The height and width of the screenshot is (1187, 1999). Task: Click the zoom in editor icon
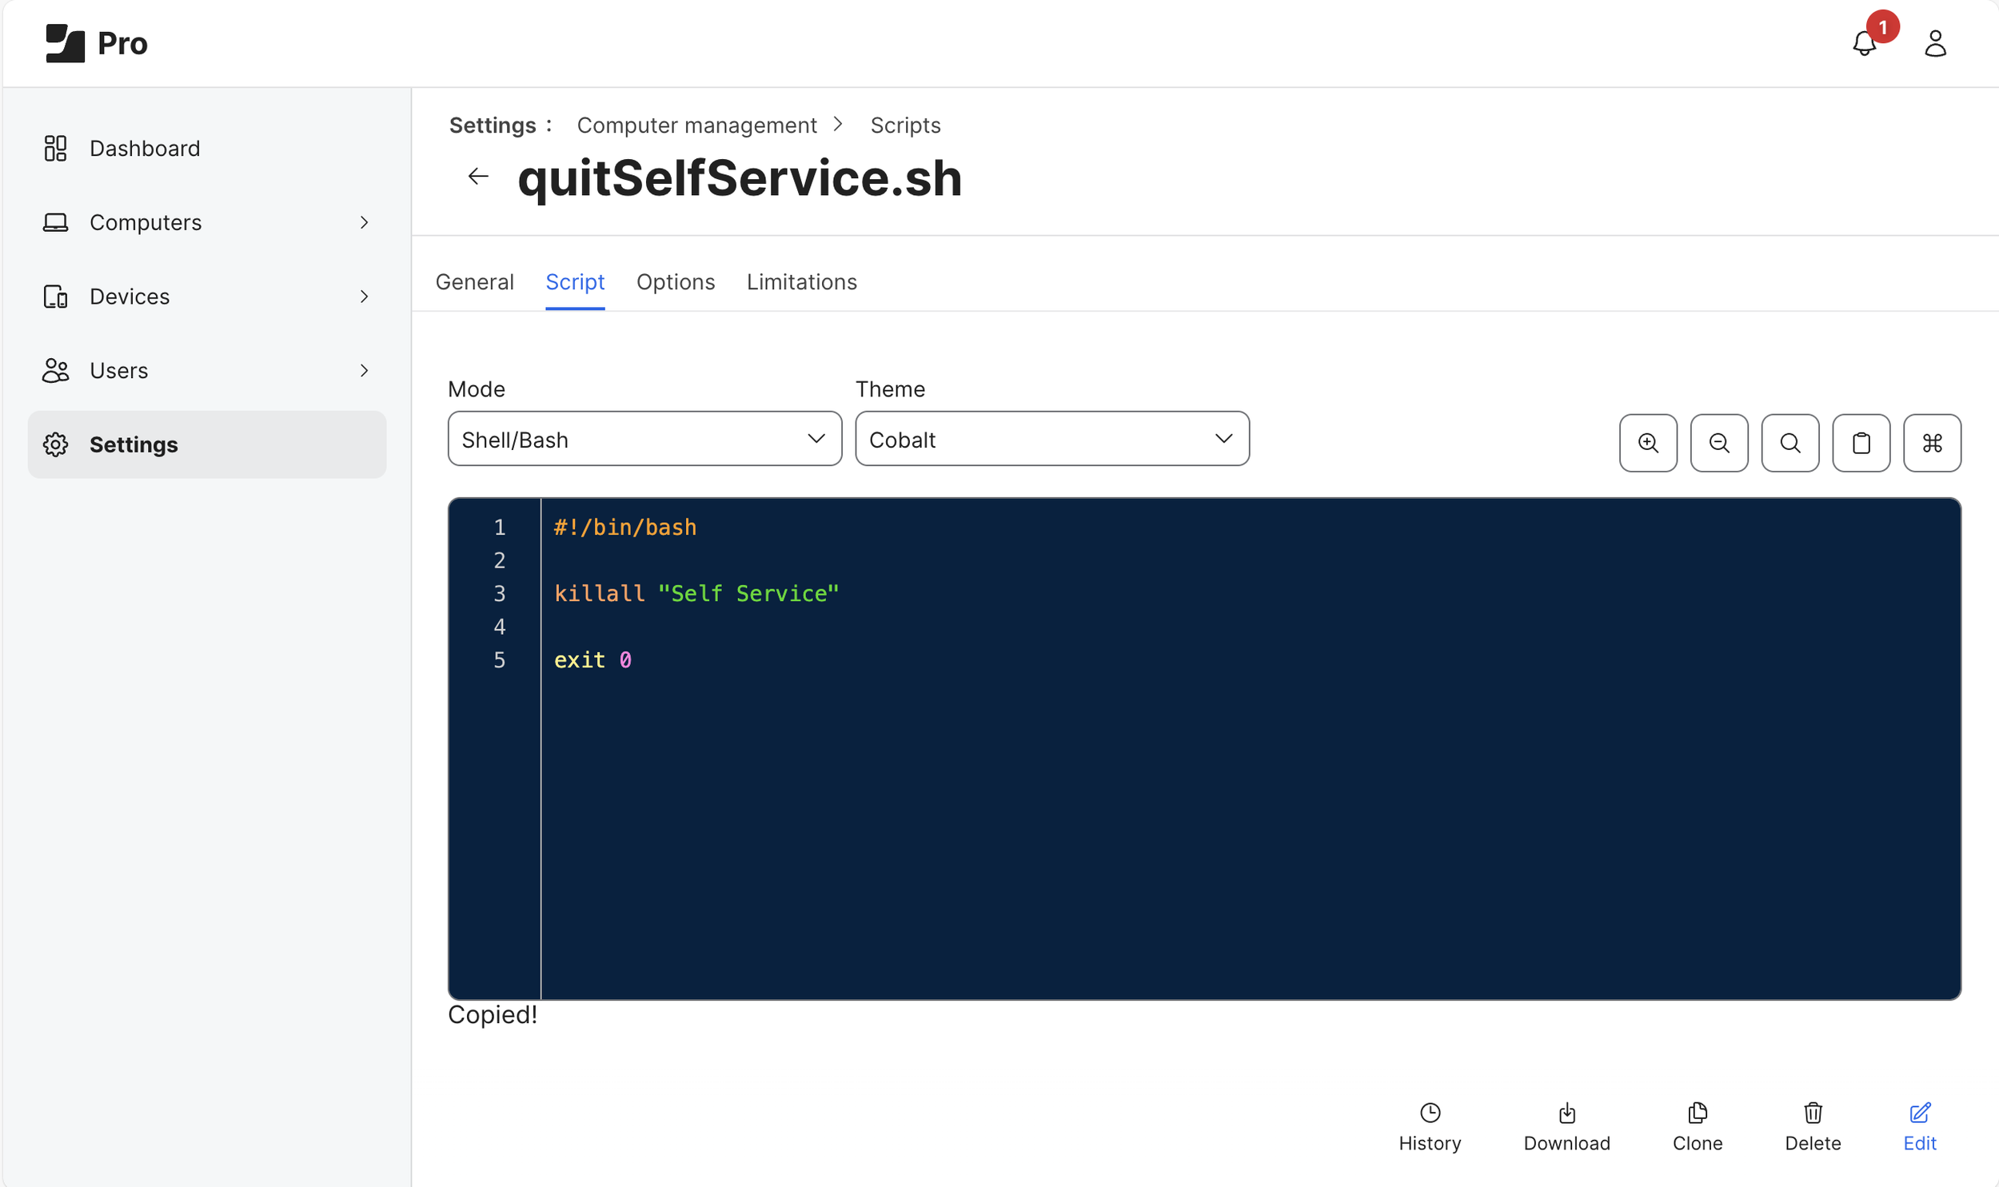(x=1648, y=442)
